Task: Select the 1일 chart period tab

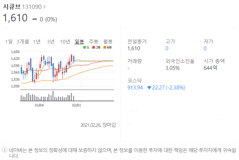Action: tap(9, 41)
